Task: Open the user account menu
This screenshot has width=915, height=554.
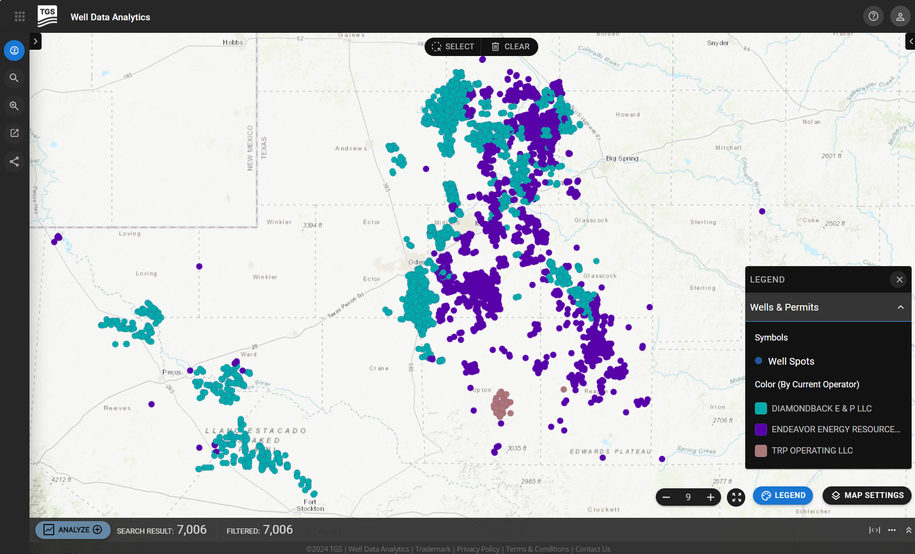Action: [x=900, y=16]
